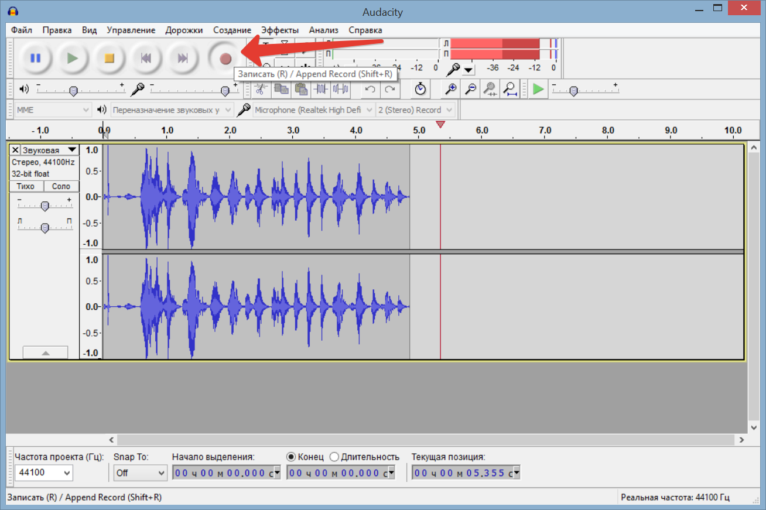The image size is (766, 510).
Task: Click the microphone icon before the Microphone device dropdown
Action: point(244,109)
